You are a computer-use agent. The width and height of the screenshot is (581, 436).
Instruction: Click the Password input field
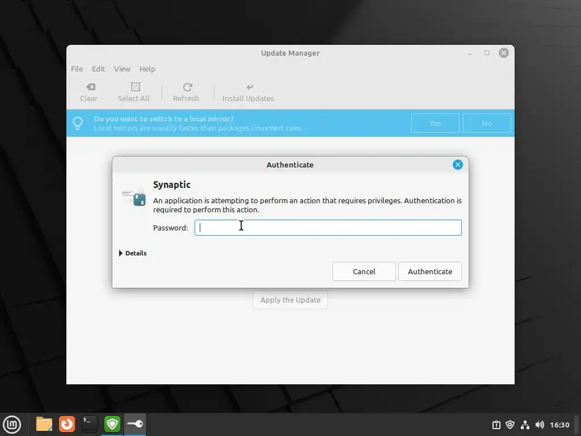(328, 228)
